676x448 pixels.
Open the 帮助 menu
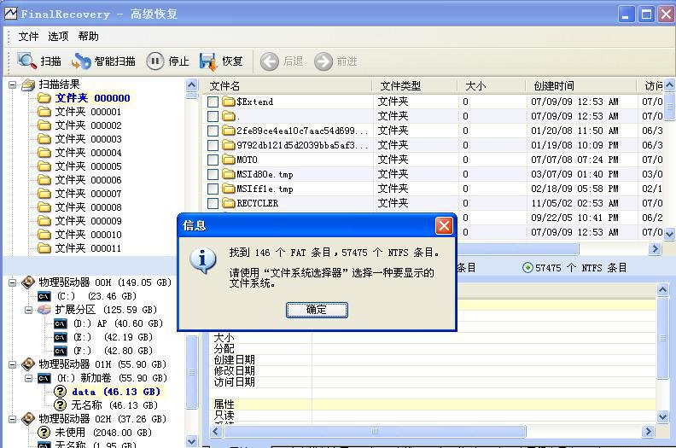pos(88,37)
